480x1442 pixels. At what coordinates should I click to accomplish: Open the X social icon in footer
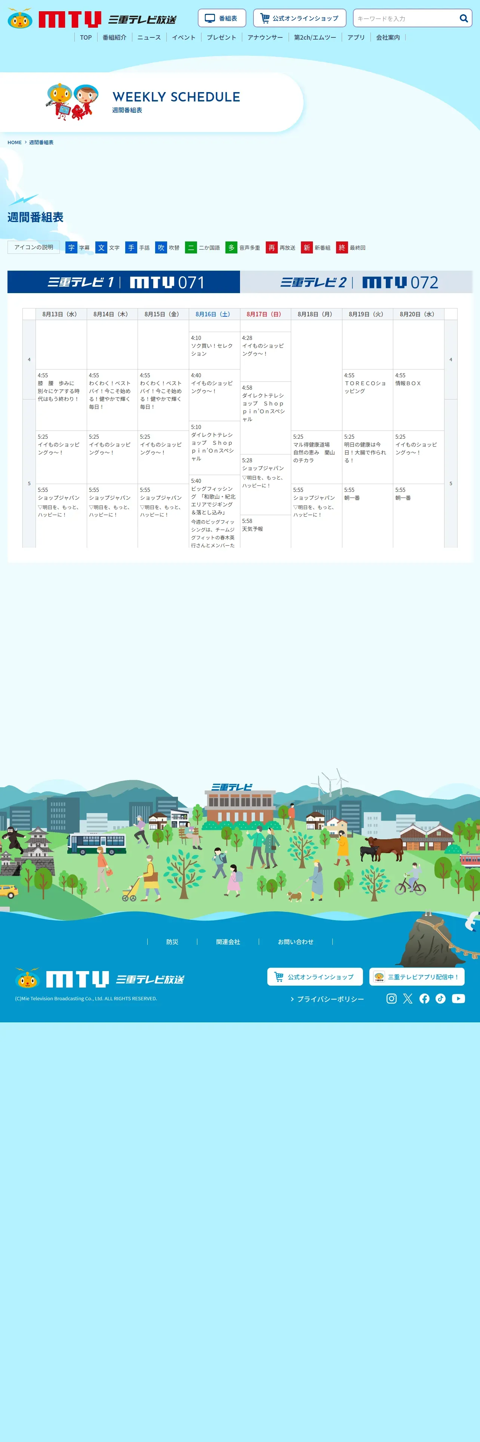(x=408, y=998)
